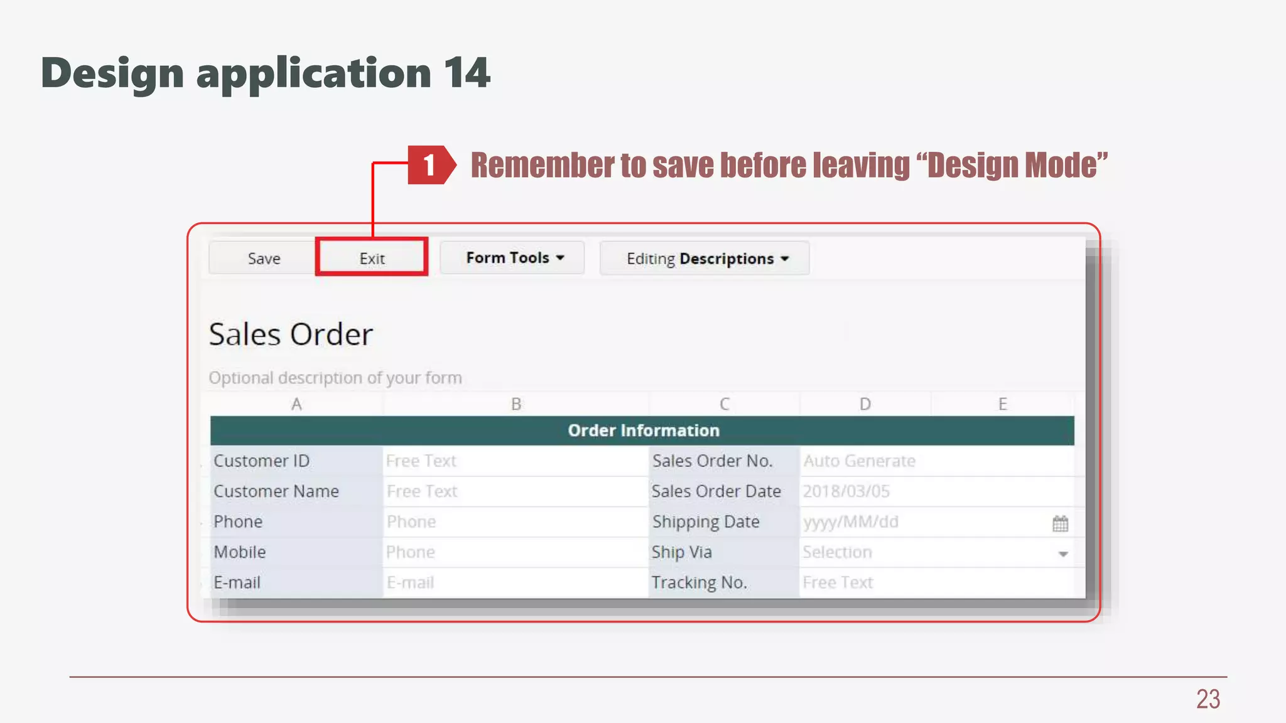Select the Sales Order form title

pyautogui.click(x=291, y=334)
